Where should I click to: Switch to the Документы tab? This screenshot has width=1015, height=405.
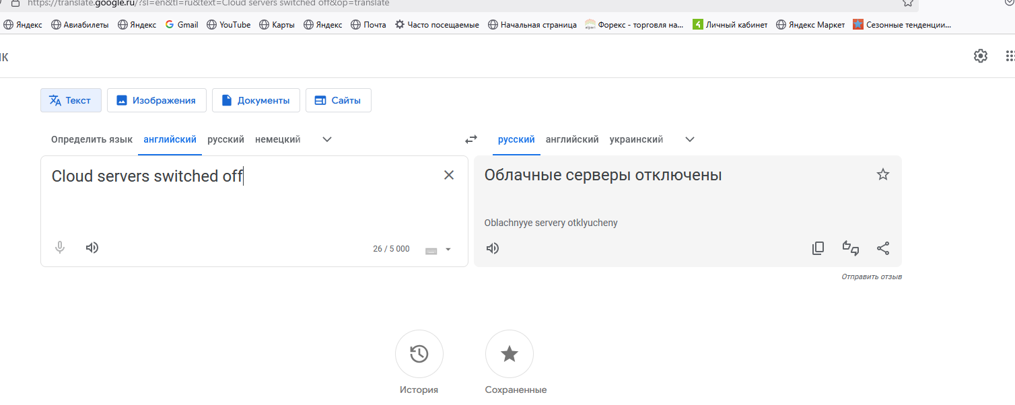[256, 100]
